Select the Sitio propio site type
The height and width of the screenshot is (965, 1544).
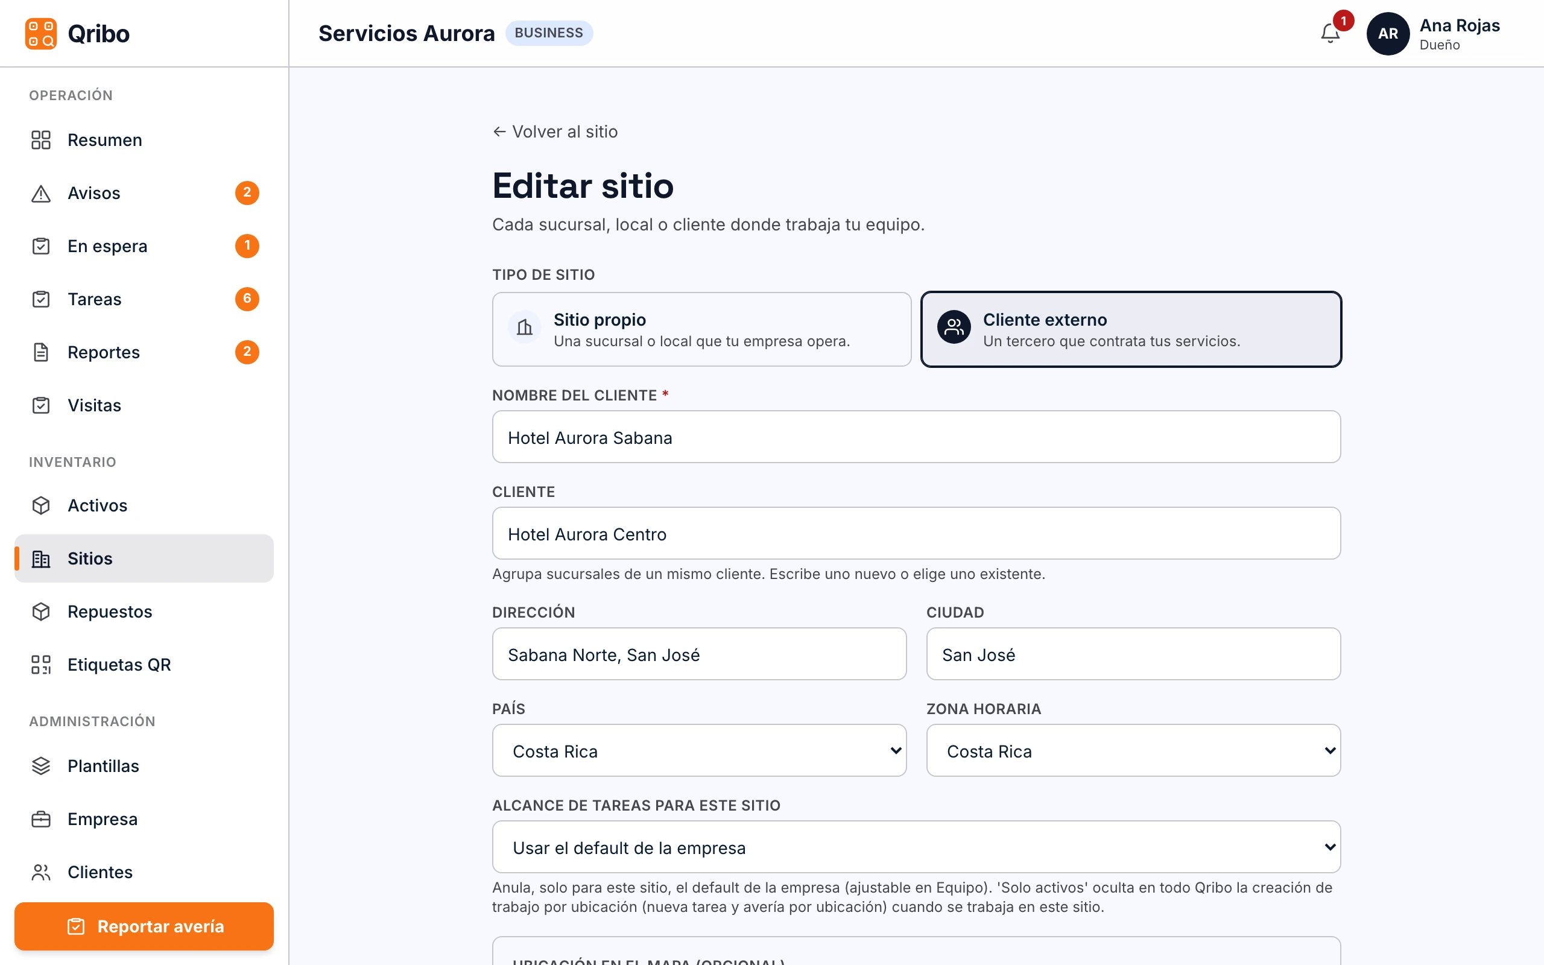coord(701,329)
